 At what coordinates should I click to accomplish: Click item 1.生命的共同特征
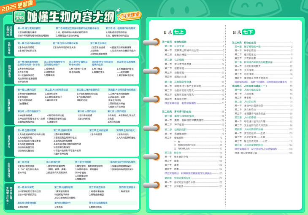[x=26, y=47]
